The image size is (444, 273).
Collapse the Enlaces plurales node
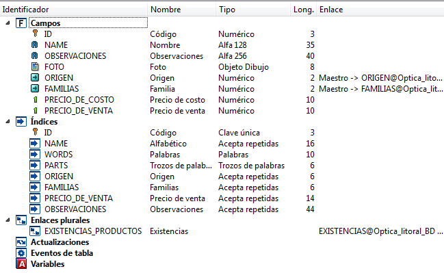click(8, 220)
